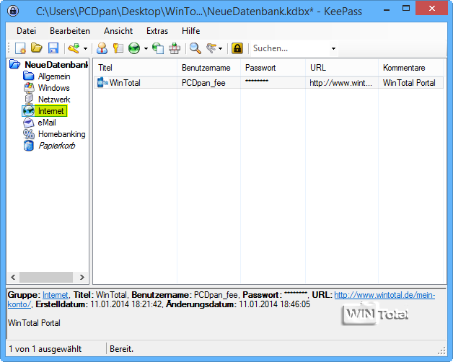This screenshot has width=453, height=362.
Task: Select the Allgemein group
Action: (x=54, y=76)
